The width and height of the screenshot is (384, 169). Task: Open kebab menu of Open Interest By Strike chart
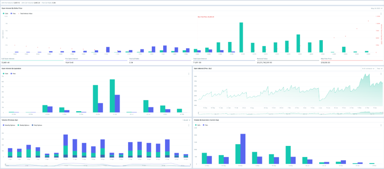pos(381,13)
